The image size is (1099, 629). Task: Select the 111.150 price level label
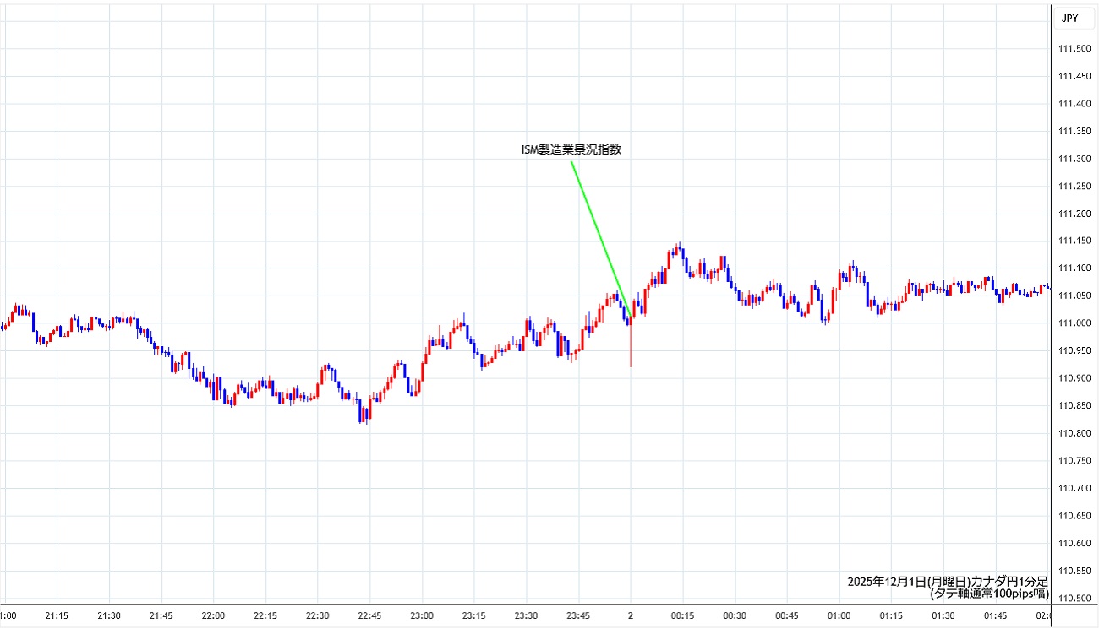[x=1074, y=241]
